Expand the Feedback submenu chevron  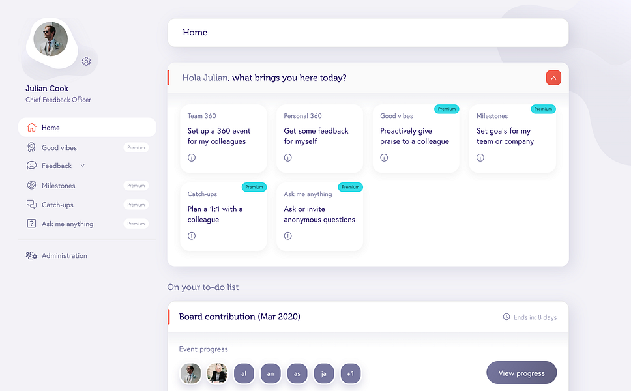tap(83, 166)
